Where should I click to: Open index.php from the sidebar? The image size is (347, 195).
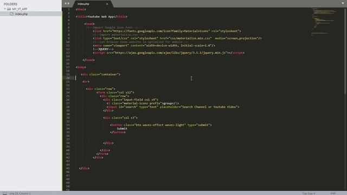pos(21,14)
